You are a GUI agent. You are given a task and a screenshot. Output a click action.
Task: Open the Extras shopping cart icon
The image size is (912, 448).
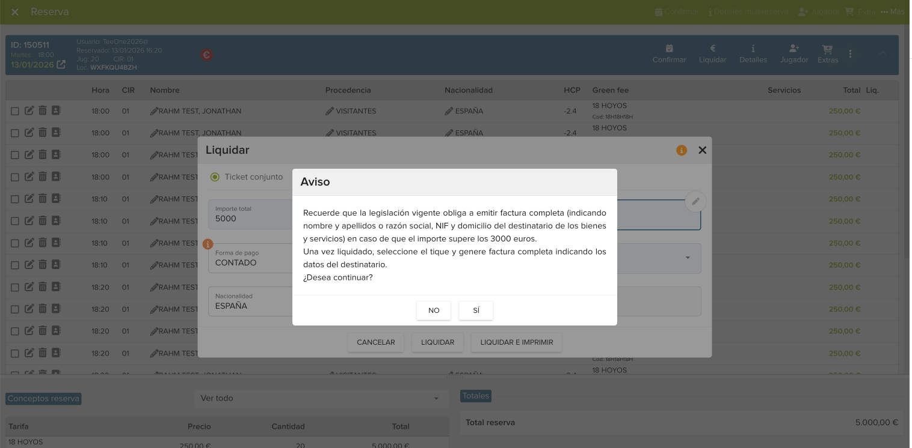click(827, 49)
